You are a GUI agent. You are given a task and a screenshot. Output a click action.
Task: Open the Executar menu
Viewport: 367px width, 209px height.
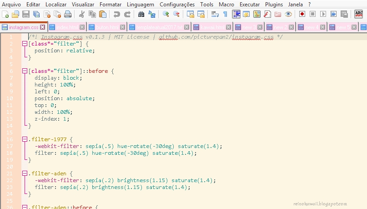coord(250,5)
